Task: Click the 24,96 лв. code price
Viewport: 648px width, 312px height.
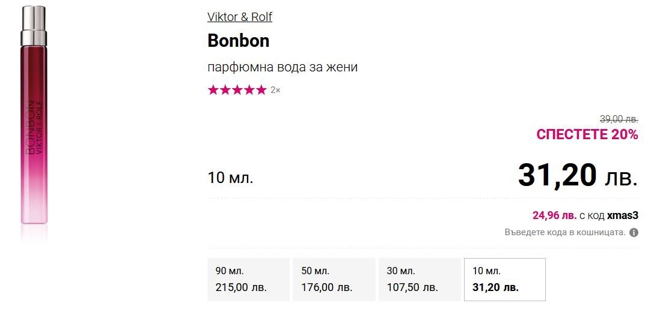Action: pos(554,215)
